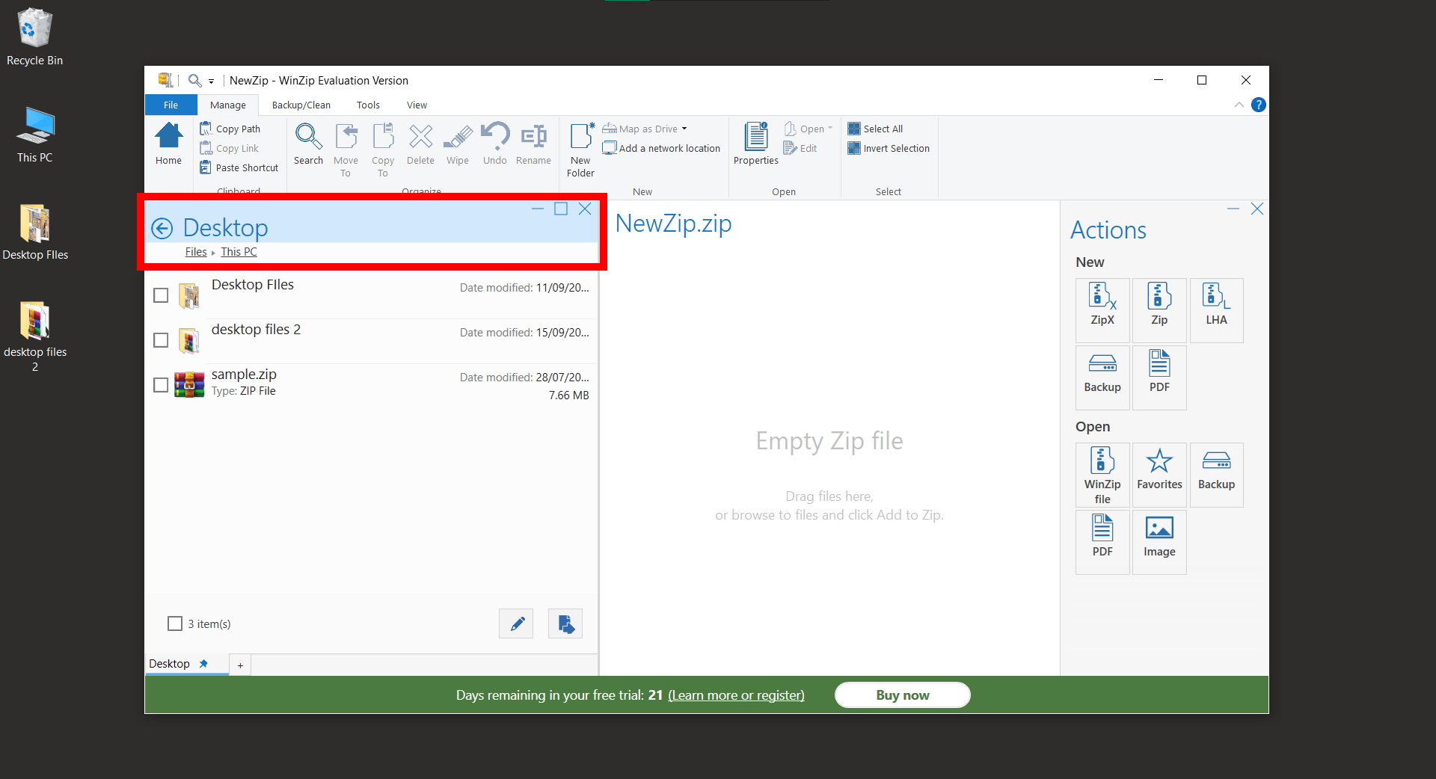The image size is (1436, 779).
Task: Open the Open button dropdown arrow
Action: coord(830,128)
